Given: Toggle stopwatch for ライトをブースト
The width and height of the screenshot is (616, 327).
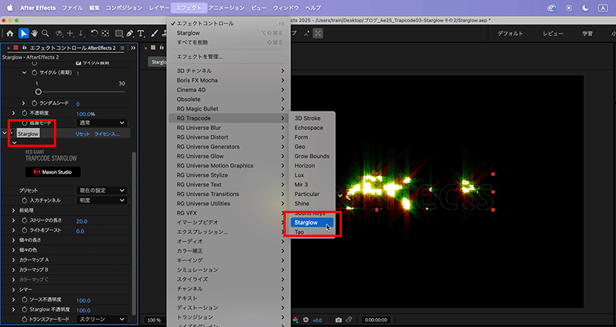Looking at the screenshot, I should tap(25, 230).
